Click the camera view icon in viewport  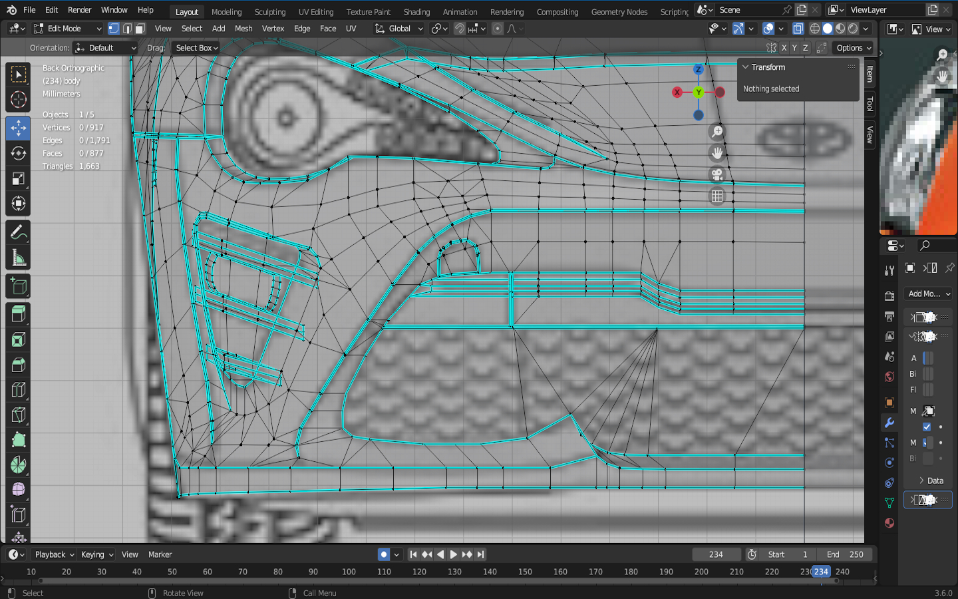[x=717, y=174]
